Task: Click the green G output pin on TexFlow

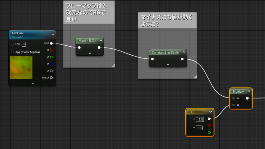Action: (51, 57)
